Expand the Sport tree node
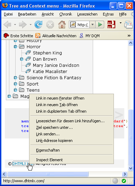 [x=15, y=84]
